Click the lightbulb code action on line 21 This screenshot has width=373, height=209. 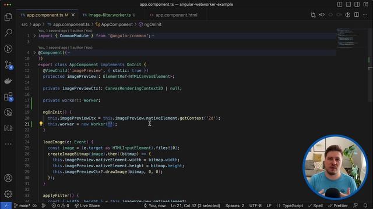tap(41, 124)
